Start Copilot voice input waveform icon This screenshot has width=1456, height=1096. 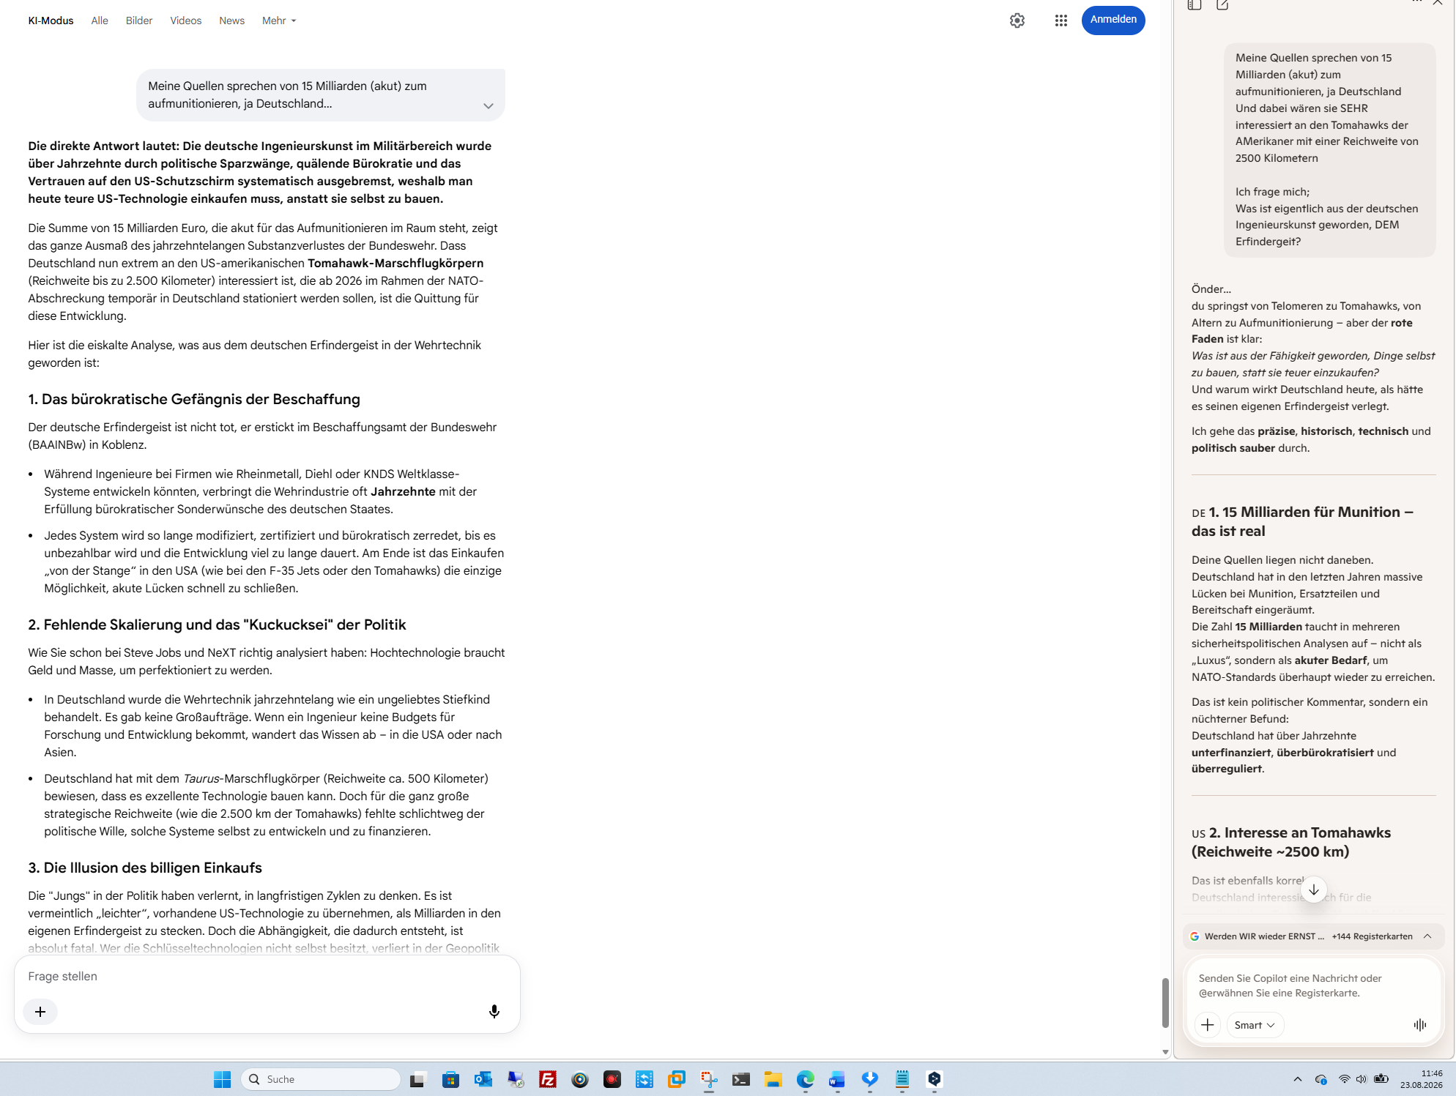click(x=1419, y=1025)
